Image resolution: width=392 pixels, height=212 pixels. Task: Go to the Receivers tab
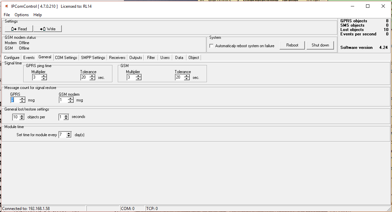[117, 58]
